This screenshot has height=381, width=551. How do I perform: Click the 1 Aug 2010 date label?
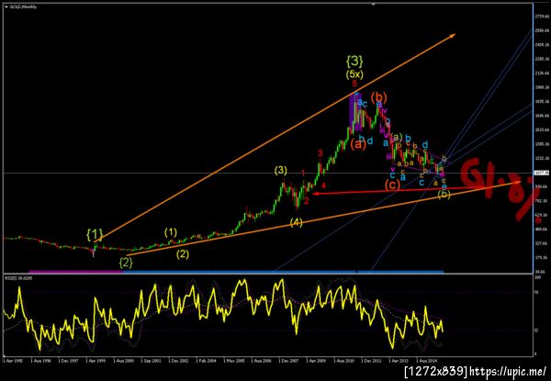(344, 360)
